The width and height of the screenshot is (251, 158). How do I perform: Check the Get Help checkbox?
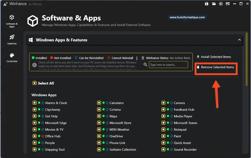click(x=35, y=116)
